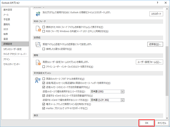Enable 英語のメッセージ フラグ ラベルを使用する checkbox

(x=44, y=78)
